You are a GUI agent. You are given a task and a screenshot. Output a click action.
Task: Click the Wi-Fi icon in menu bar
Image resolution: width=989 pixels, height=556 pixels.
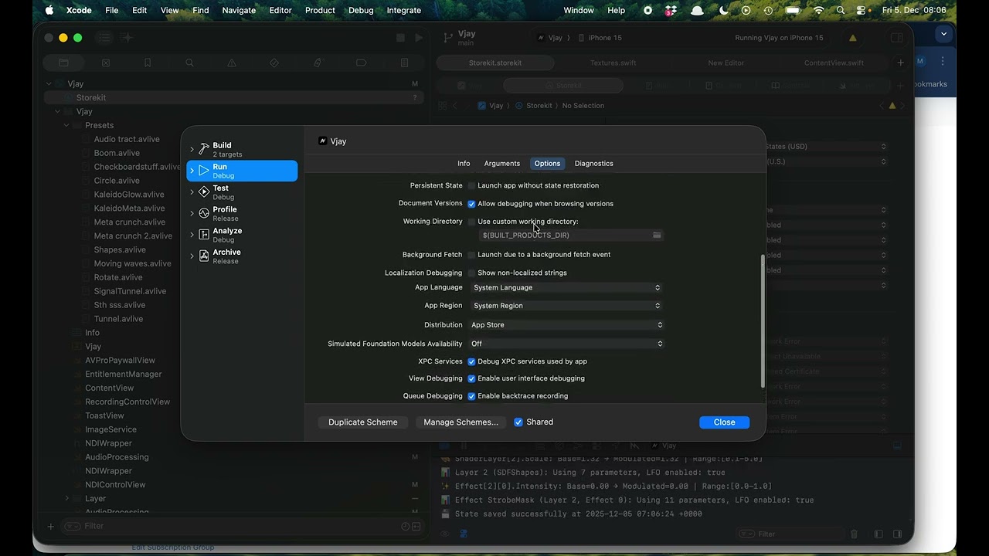[x=819, y=10]
